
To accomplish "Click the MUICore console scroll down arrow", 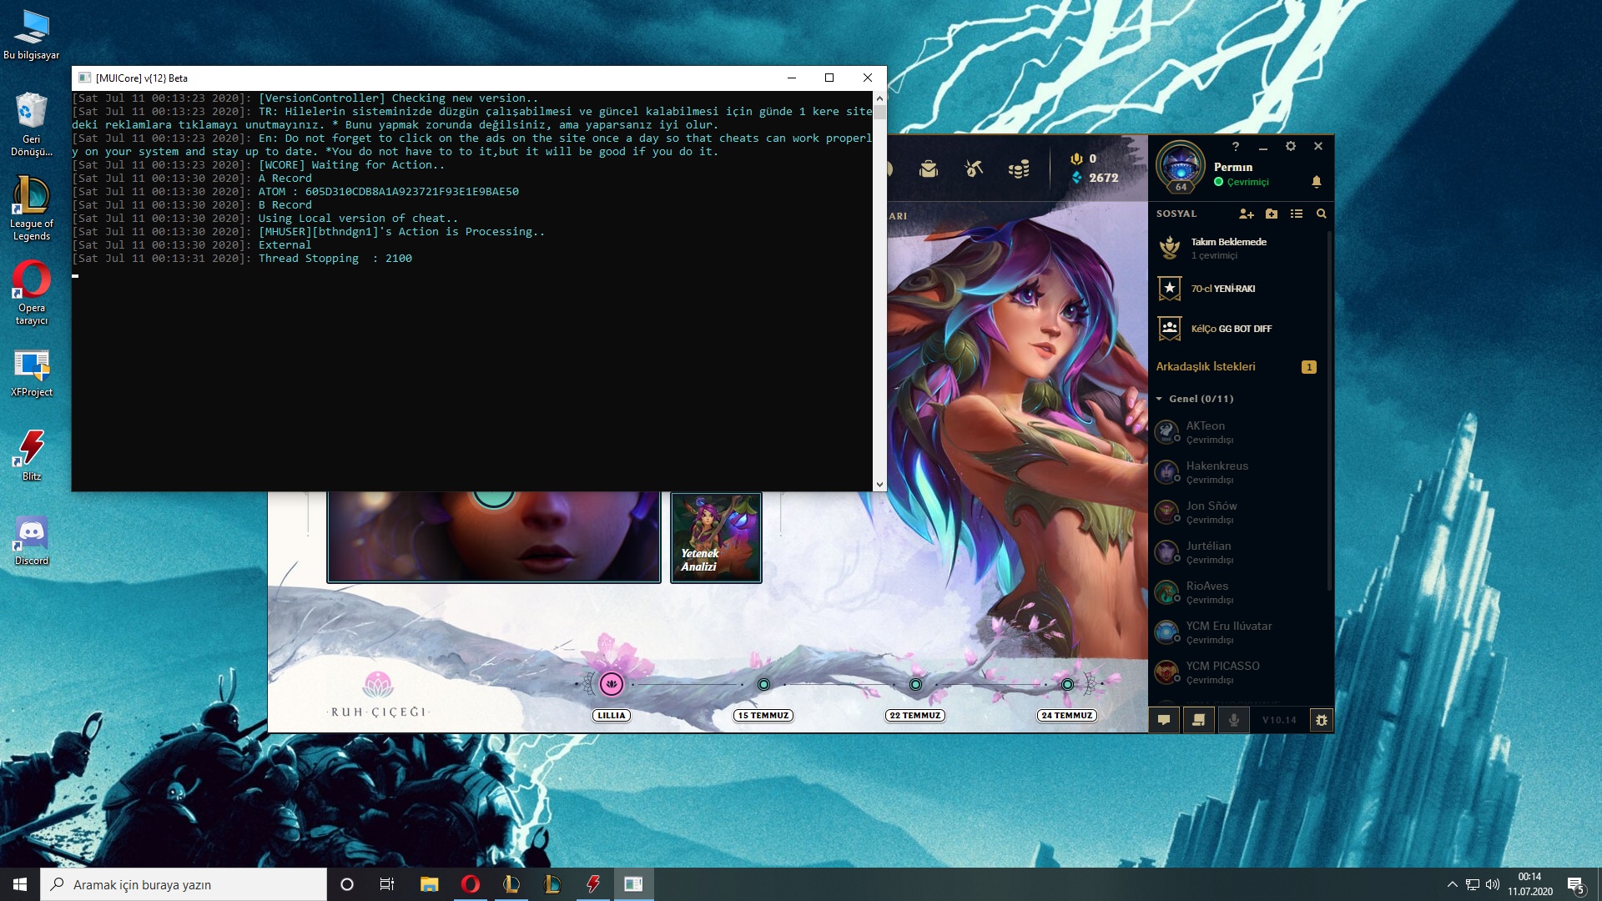I will coord(879,484).
